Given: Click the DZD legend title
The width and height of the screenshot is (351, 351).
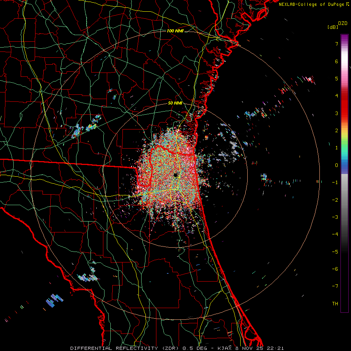Looking at the screenshot, I should point(343,23).
